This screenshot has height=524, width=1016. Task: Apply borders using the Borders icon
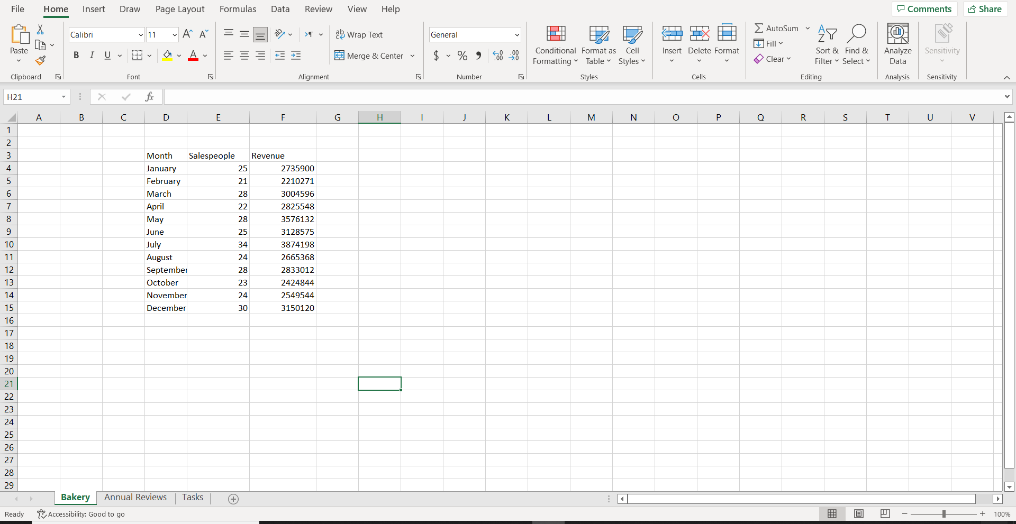tap(137, 56)
